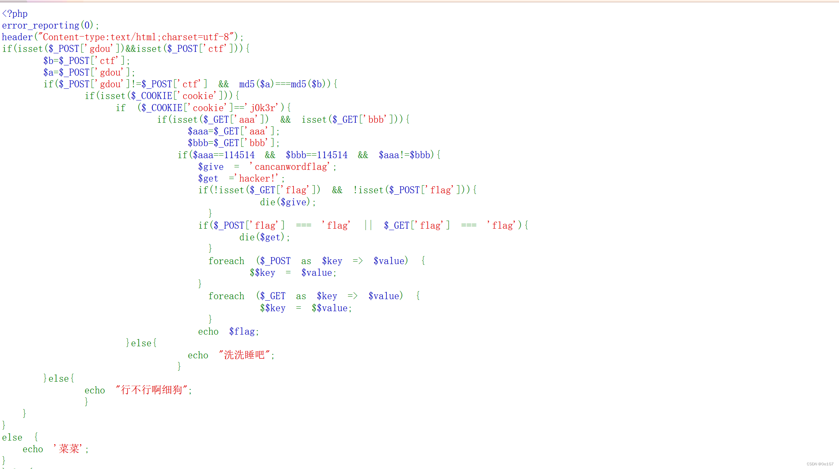Click the php opening tag at top

[x=15, y=14]
